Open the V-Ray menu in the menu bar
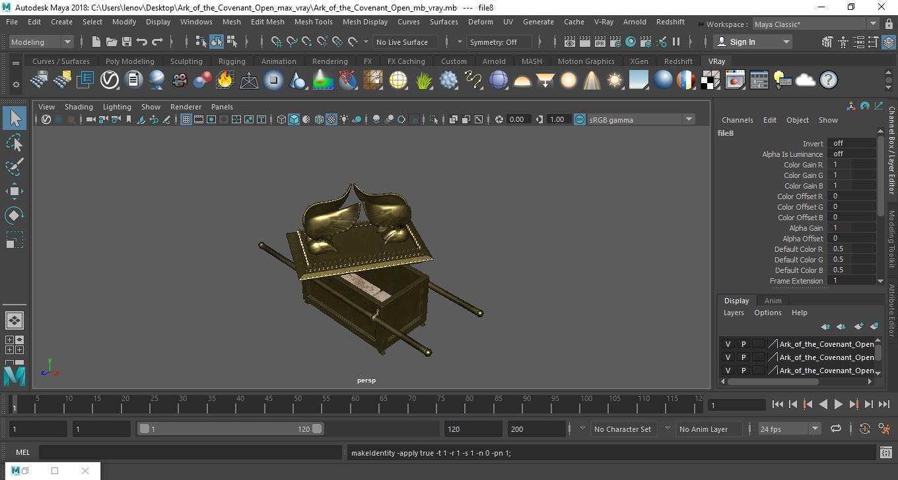The width and height of the screenshot is (898, 480). pos(604,22)
